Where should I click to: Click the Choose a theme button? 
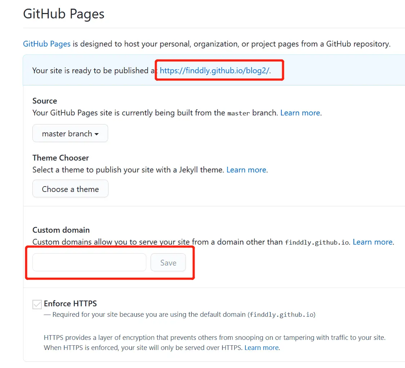[x=70, y=189]
